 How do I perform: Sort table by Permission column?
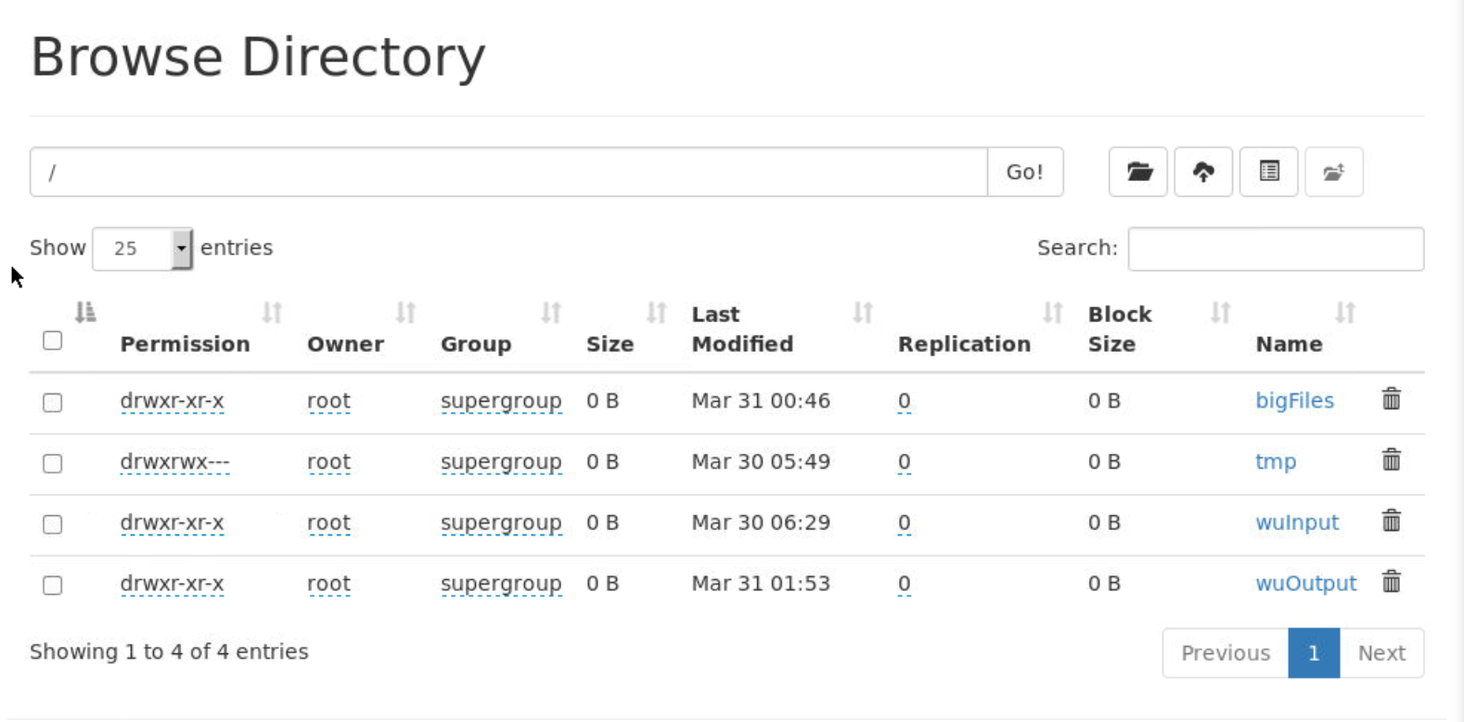[x=185, y=344]
